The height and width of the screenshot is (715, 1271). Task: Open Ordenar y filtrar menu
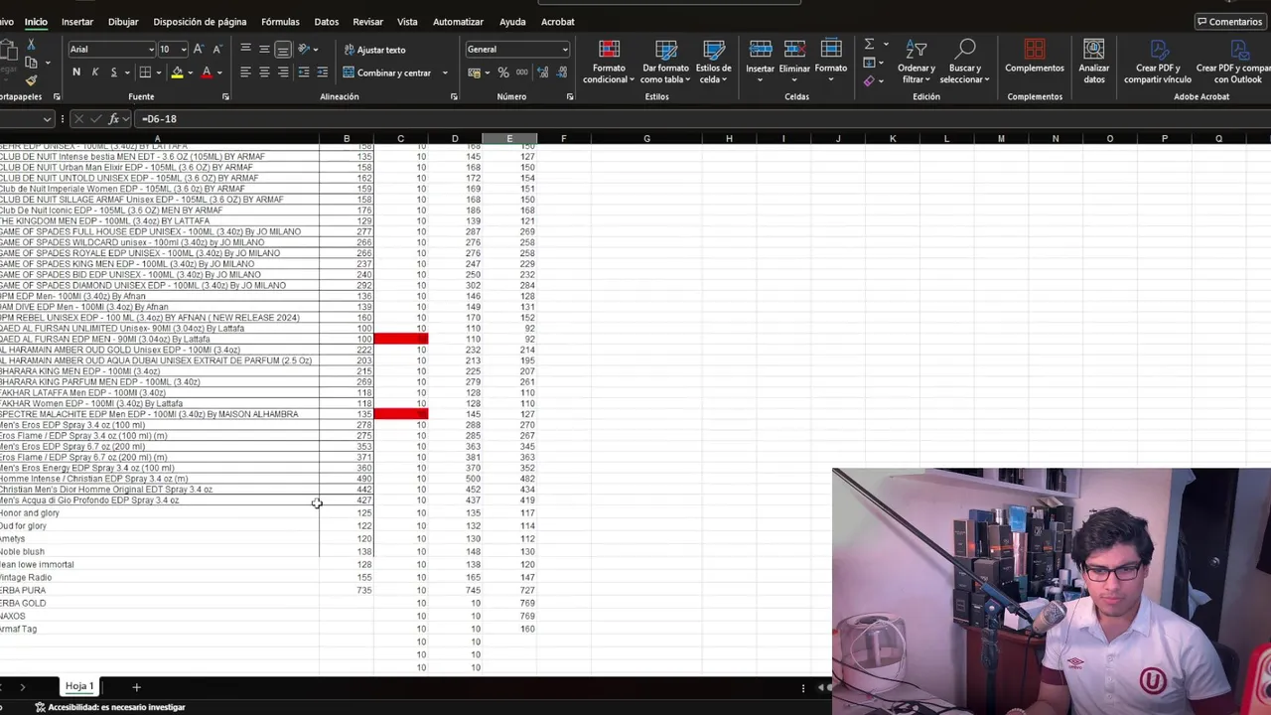(916, 63)
